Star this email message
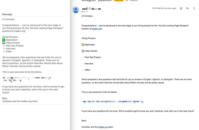This screenshot has width=199, height=130. pos(181,8)
